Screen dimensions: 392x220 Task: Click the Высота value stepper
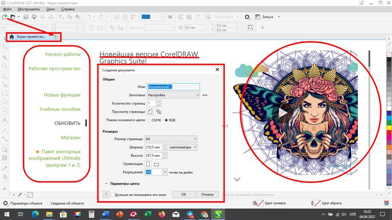click(165, 155)
